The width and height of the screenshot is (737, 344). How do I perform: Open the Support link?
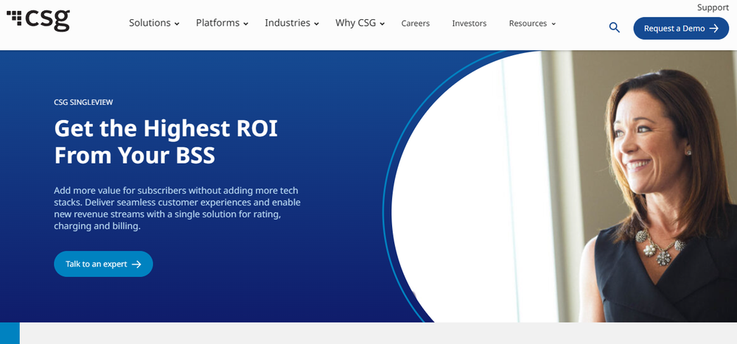click(x=713, y=7)
